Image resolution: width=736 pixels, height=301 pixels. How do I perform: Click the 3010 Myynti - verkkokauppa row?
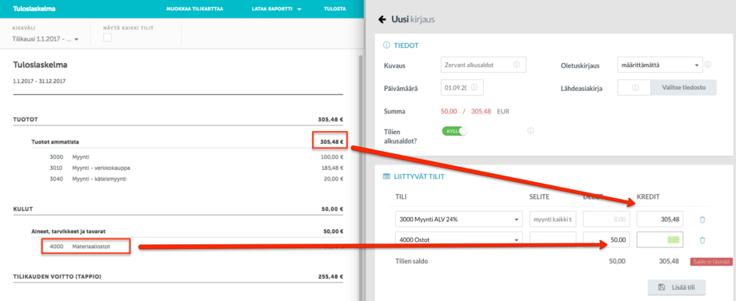[x=196, y=168]
